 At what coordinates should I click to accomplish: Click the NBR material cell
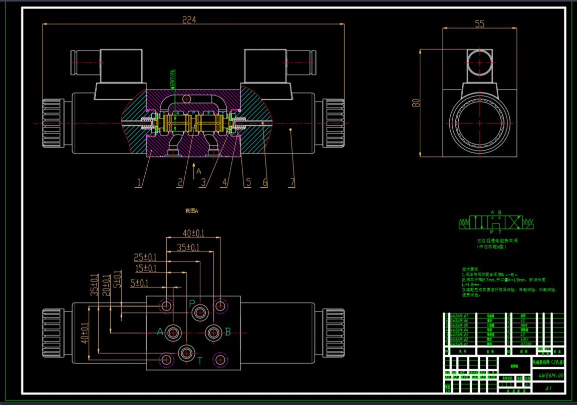click(x=524, y=325)
